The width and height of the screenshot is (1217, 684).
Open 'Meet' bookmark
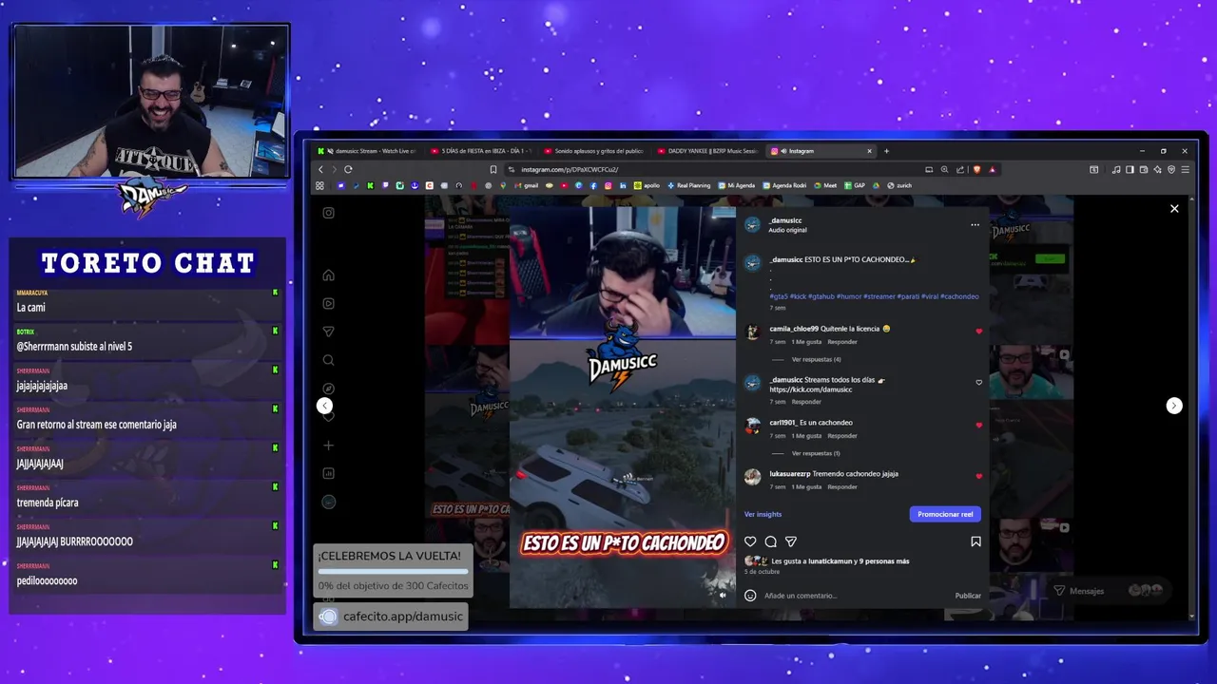[826, 185]
